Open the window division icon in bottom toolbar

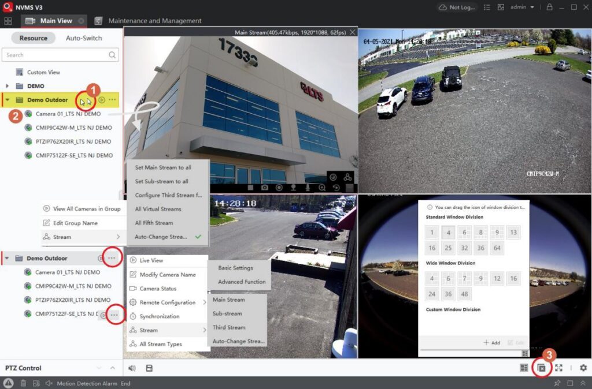click(x=524, y=368)
